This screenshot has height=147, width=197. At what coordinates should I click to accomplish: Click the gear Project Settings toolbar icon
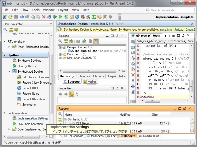(83, 17)
